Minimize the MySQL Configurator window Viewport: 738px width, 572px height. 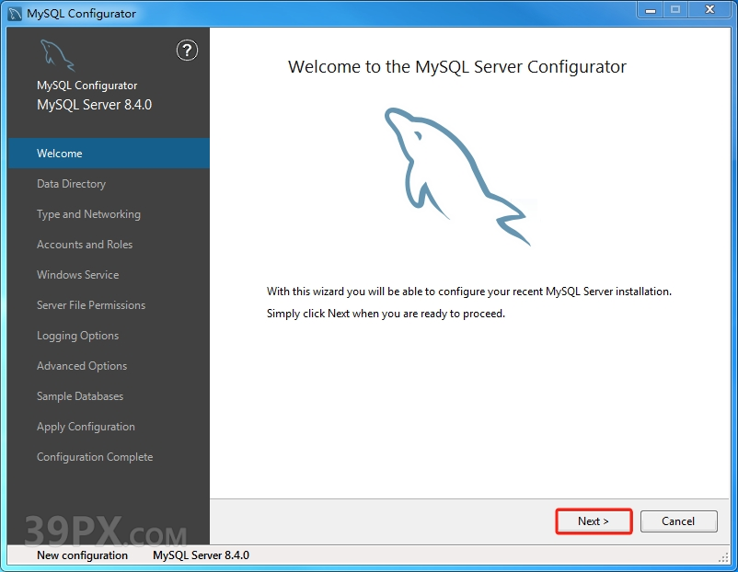(x=650, y=11)
